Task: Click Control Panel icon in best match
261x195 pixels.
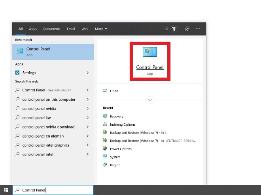Action: coord(19,51)
